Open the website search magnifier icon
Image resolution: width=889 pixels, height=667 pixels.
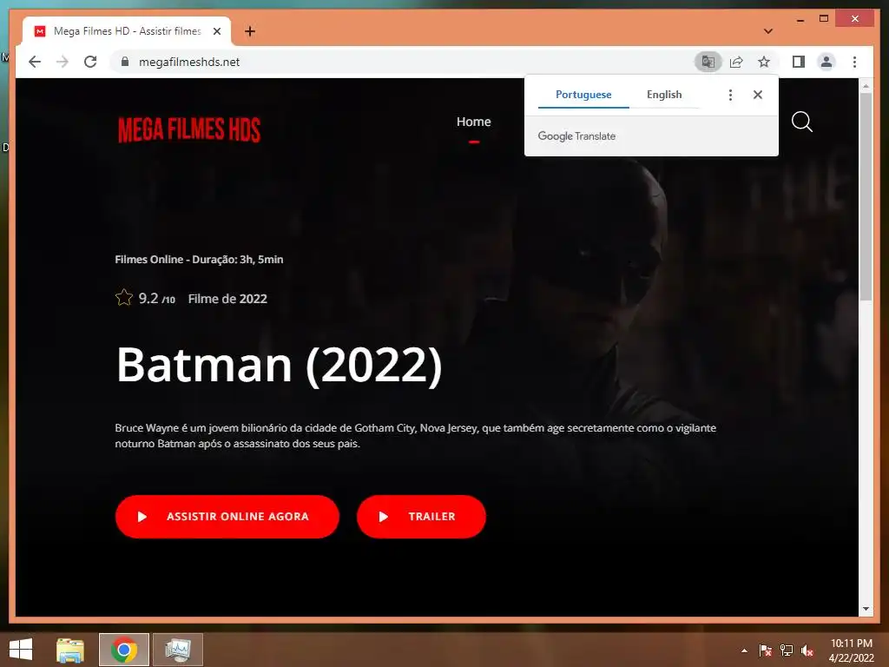pos(801,122)
